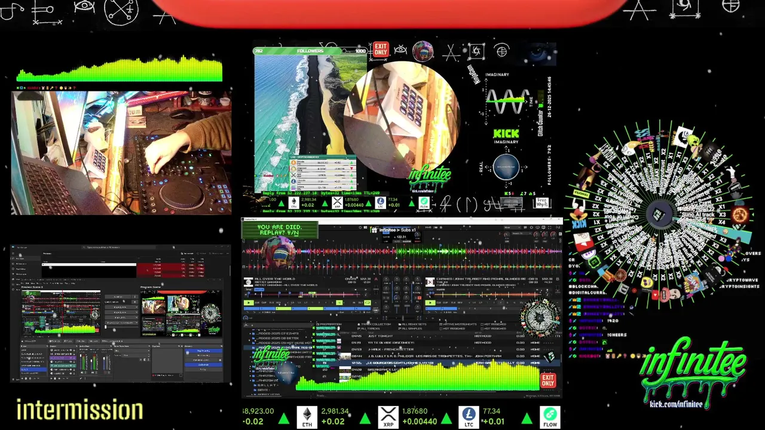Screen dimensions: 765x430
Task: Mute first audio channel speaker in OBS mixer
Action: click(81, 372)
